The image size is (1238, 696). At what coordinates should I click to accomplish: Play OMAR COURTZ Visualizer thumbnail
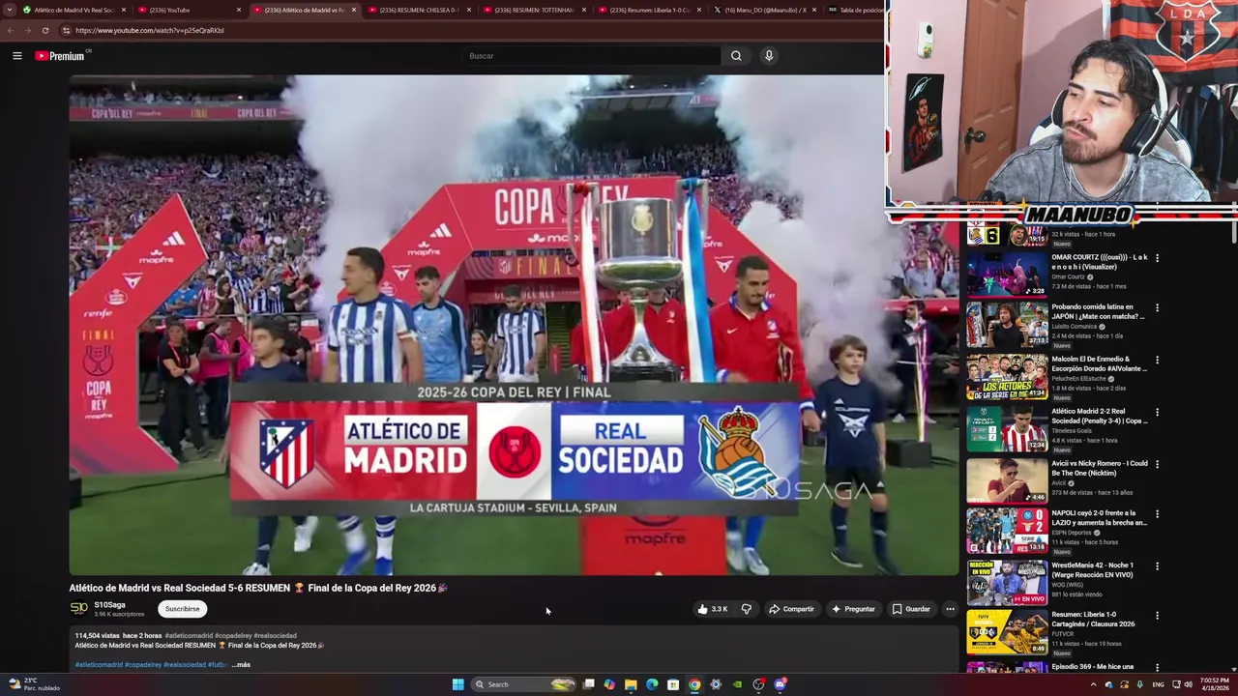[1007, 274]
